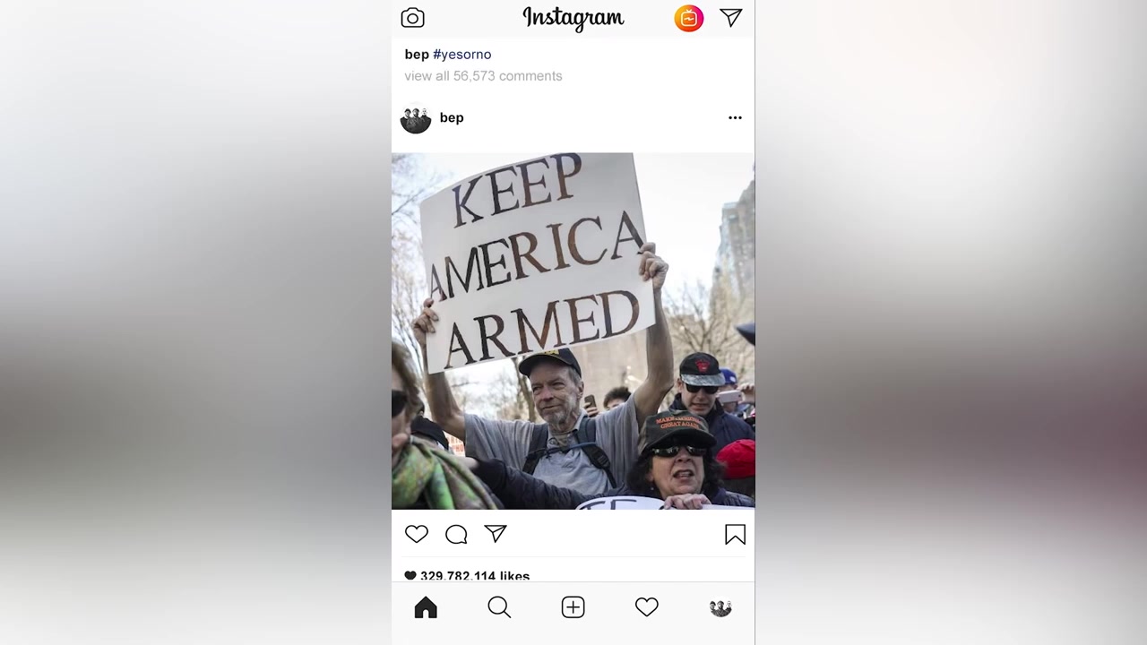This screenshot has width=1147, height=645.
Task: Open Search tab in bottom bar
Action: 499,607
